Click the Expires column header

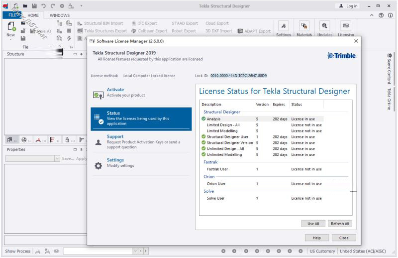(280, 105)
